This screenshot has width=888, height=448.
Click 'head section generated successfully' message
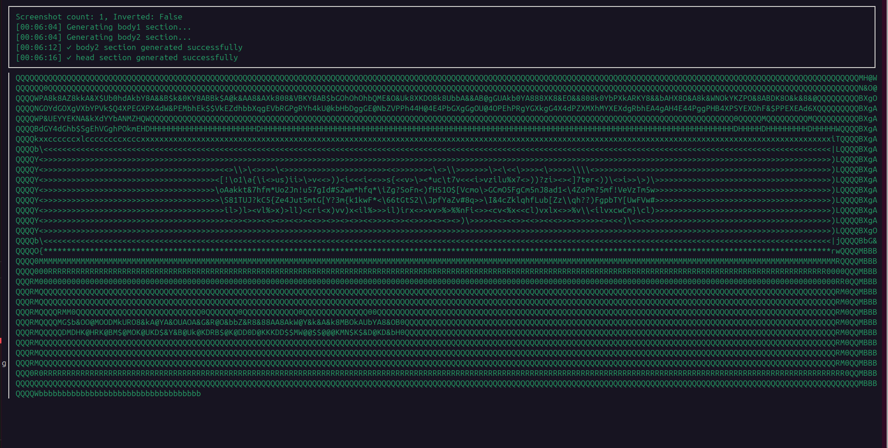(x=157, y=57)
